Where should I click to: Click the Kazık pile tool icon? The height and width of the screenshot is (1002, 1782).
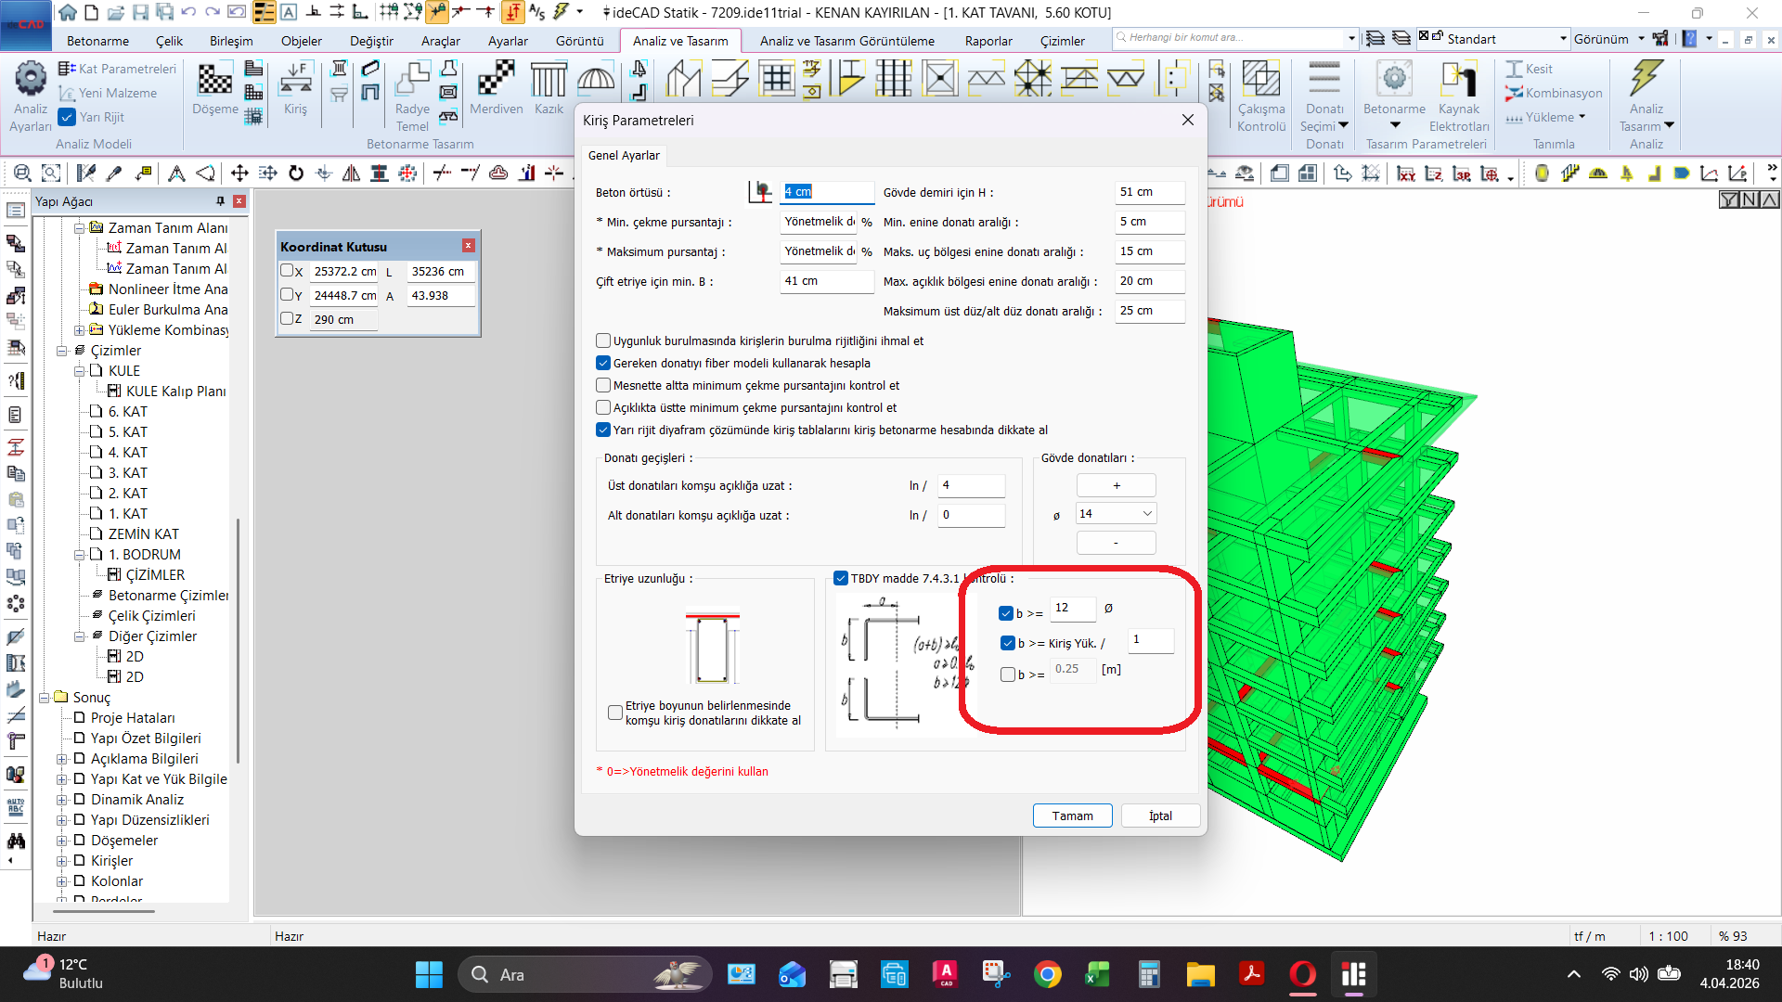[549, 80]
